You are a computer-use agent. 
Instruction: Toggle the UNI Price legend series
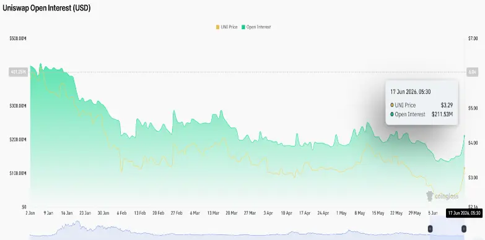tap(227, 27)
